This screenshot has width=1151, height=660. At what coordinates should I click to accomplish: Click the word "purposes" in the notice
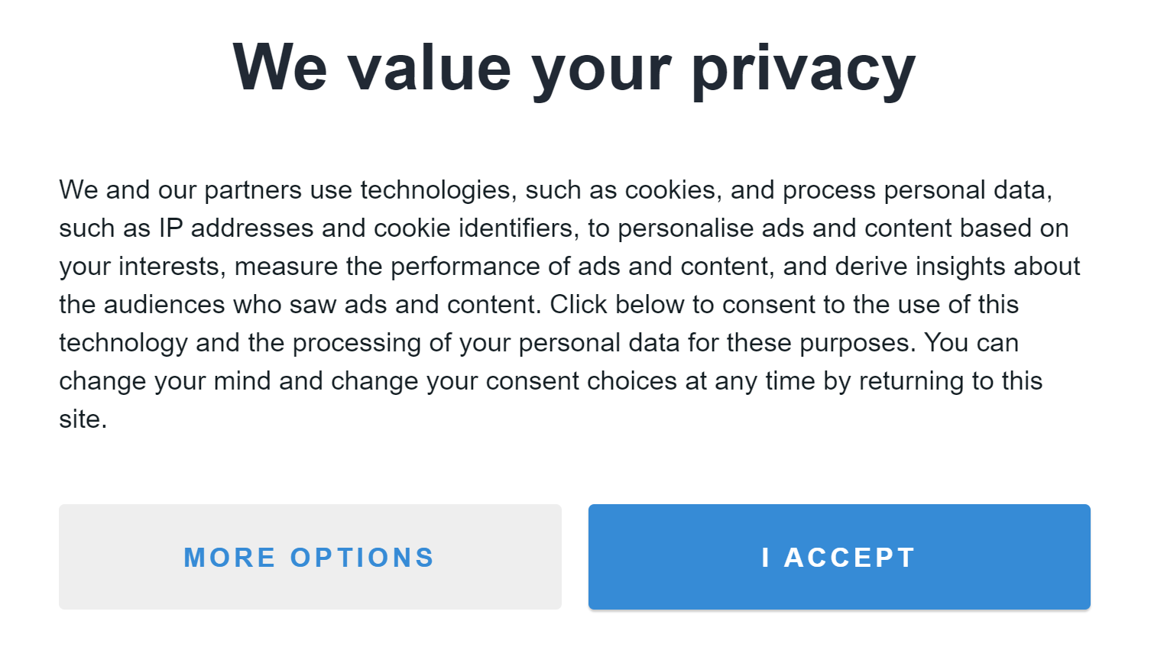coord(855,343)
